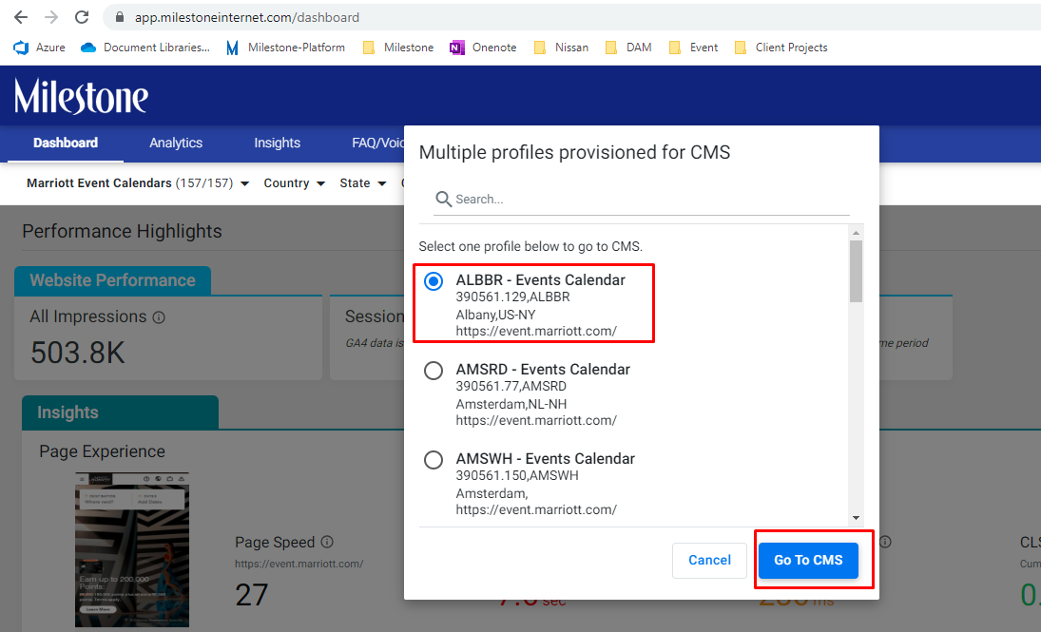
Task: Click the Go To CMS button
Action: pyautogui.click(x=808, y=561)
